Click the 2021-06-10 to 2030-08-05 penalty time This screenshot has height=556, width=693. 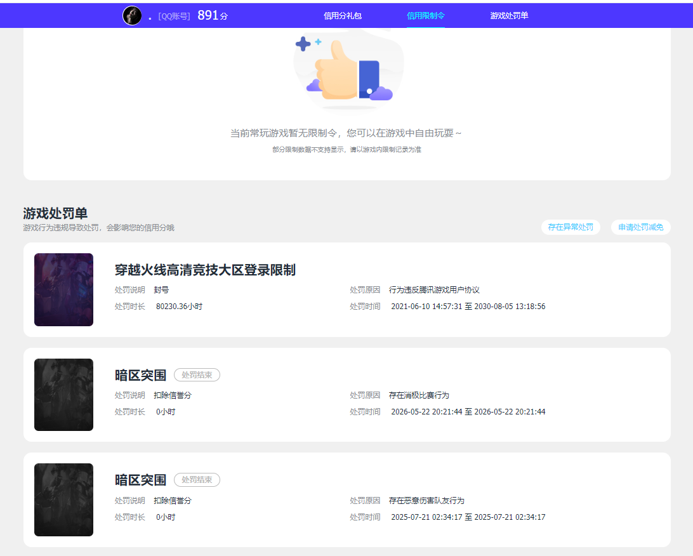click(x=468, y=307)
